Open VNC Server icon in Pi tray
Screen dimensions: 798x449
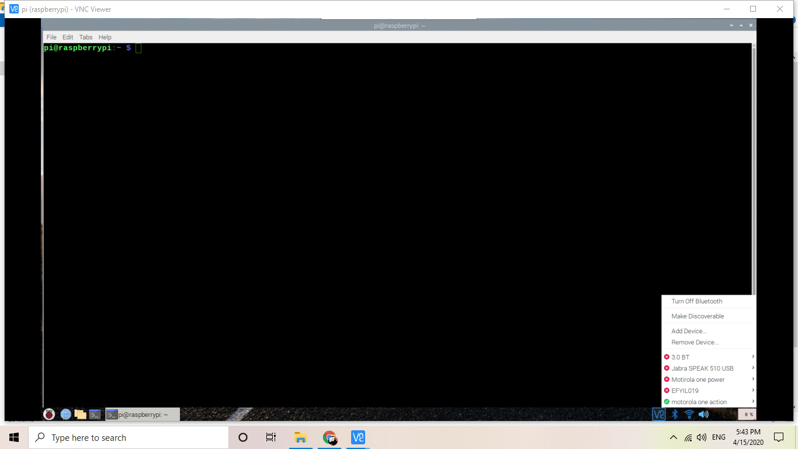(x=659, y=415)
